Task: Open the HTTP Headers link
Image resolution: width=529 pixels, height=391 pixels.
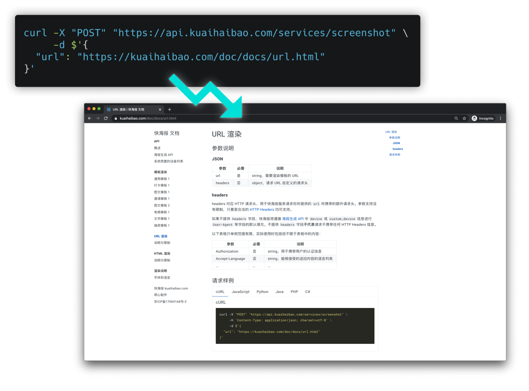Action: point(262,209)
